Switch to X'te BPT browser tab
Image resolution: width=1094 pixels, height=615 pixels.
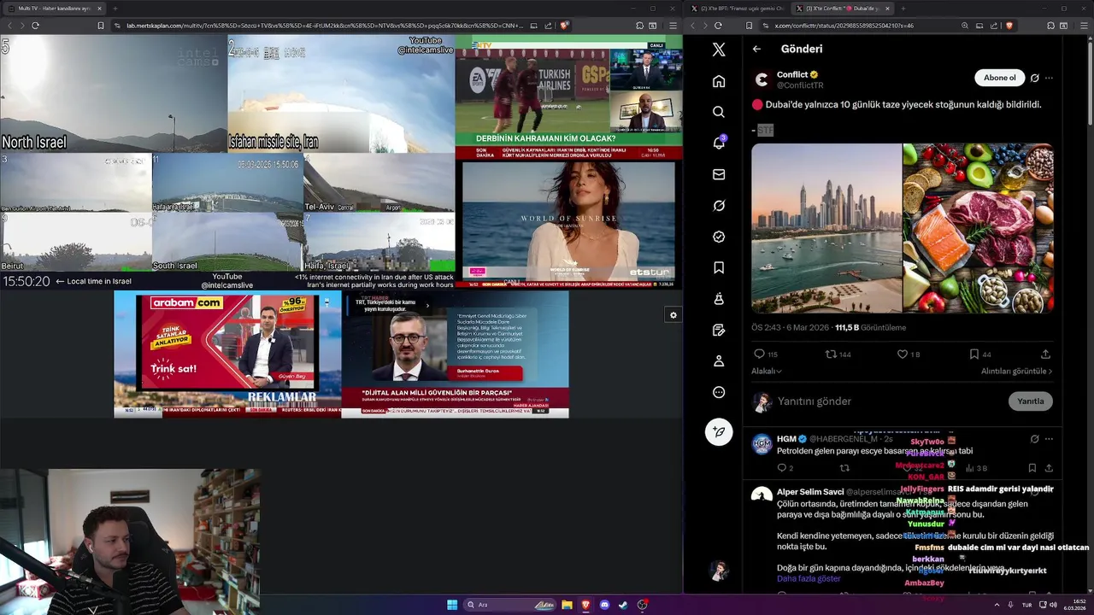tap(739, 9)
